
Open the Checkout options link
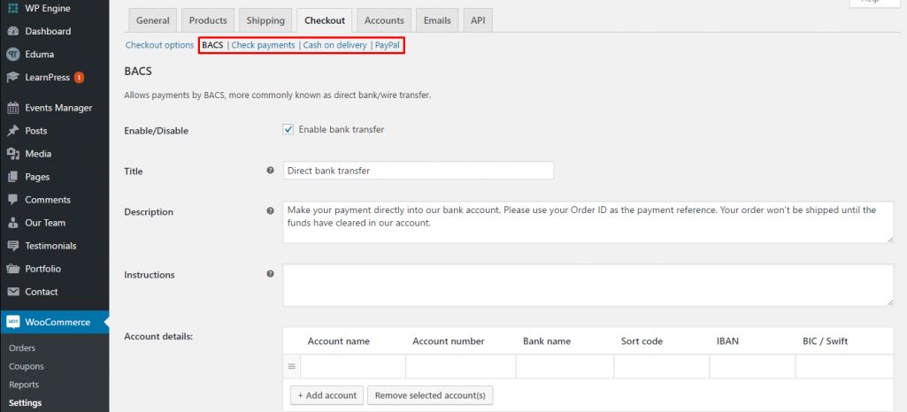tap(159, 45)
